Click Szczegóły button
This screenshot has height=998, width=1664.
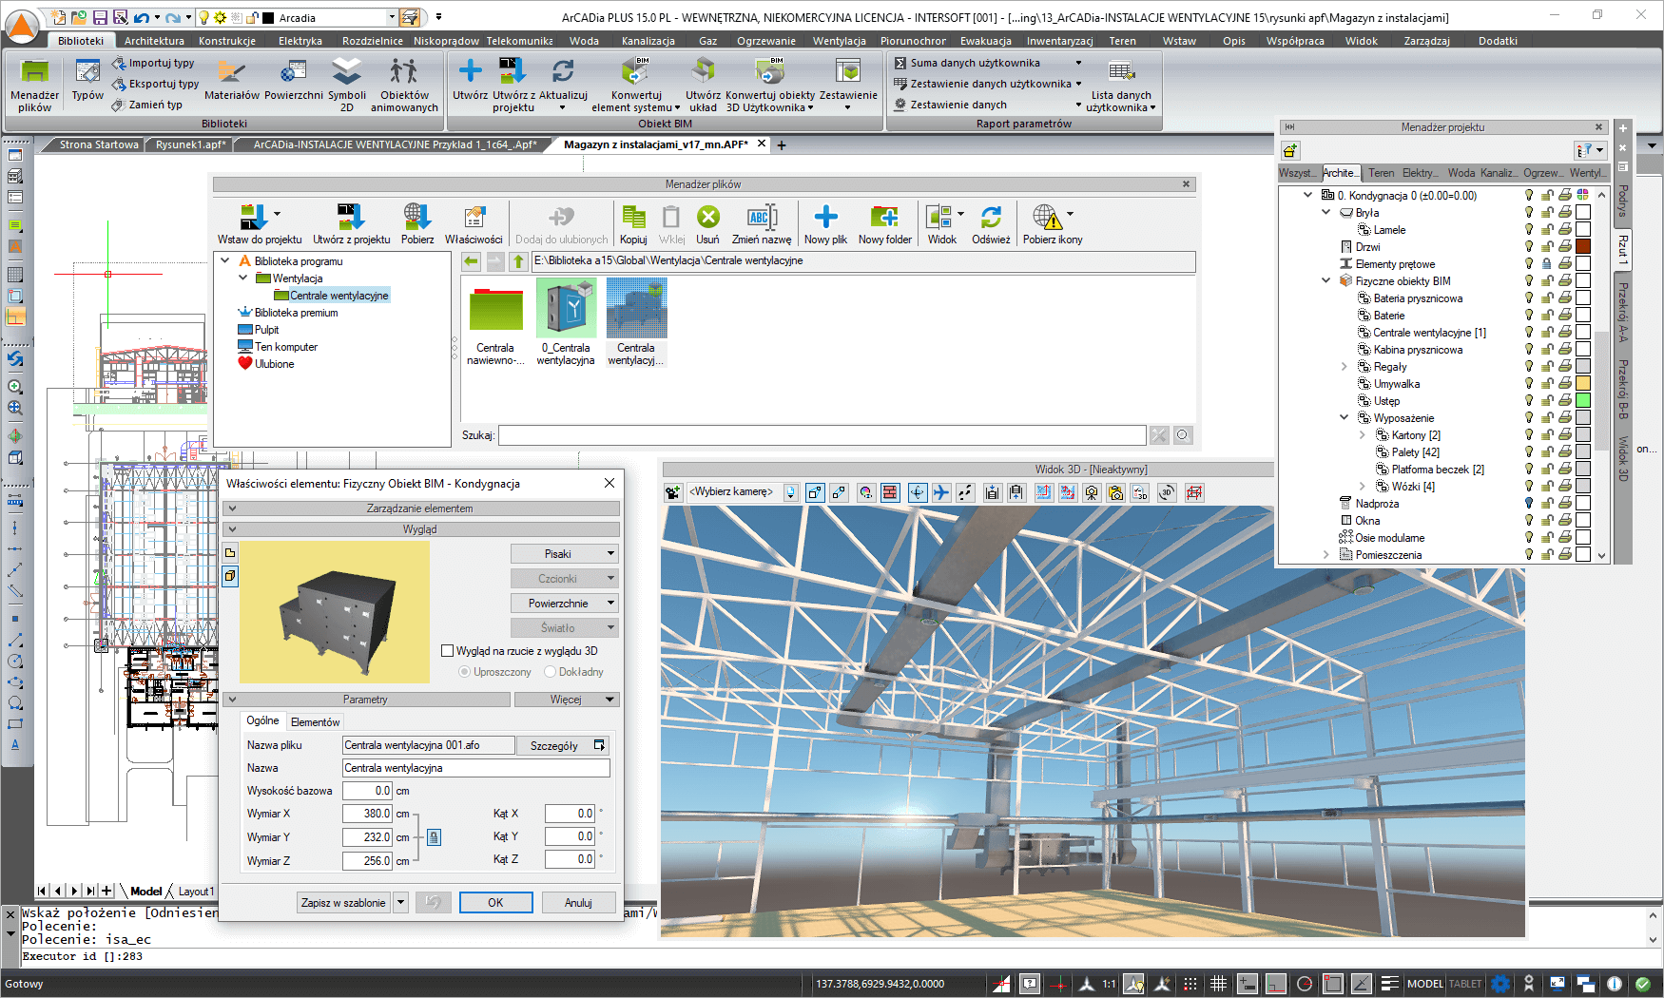pyautogui.click(x=561, y=746)
